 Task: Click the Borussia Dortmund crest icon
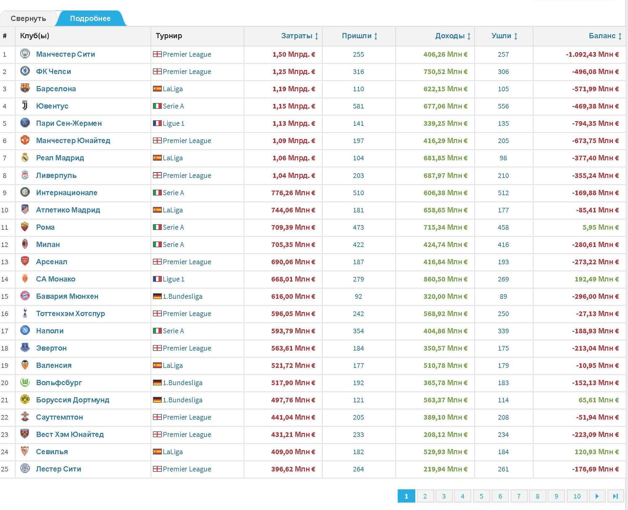click(25, 400)
